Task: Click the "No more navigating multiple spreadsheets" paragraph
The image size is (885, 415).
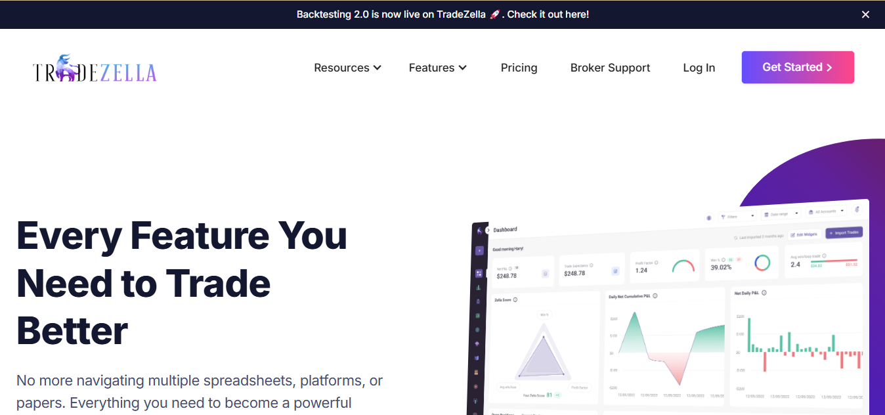Action: (x=200, y=392)
